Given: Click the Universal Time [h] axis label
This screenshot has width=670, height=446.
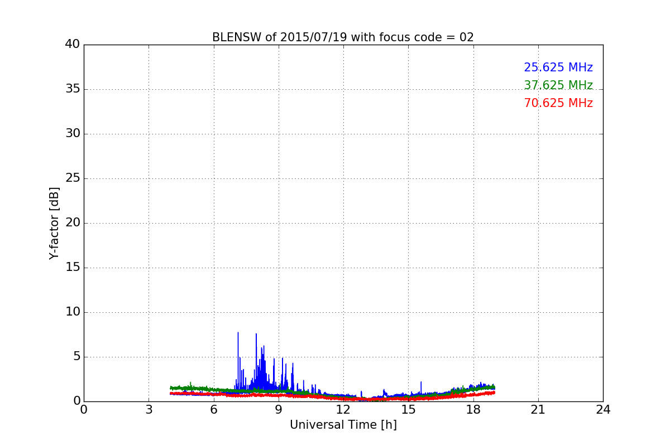Looking at the screenshot, I should [x=343, y=425].
